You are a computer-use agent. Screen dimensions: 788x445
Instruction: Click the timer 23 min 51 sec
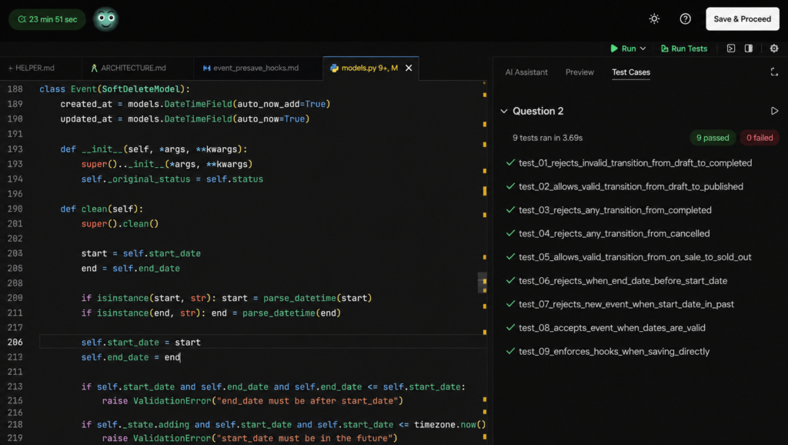tap(47, 19)
